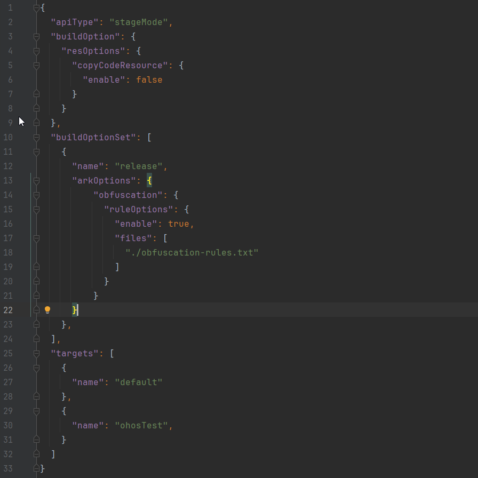Click the "targets" key
The image size is (478, 478).
pos(75,354)
